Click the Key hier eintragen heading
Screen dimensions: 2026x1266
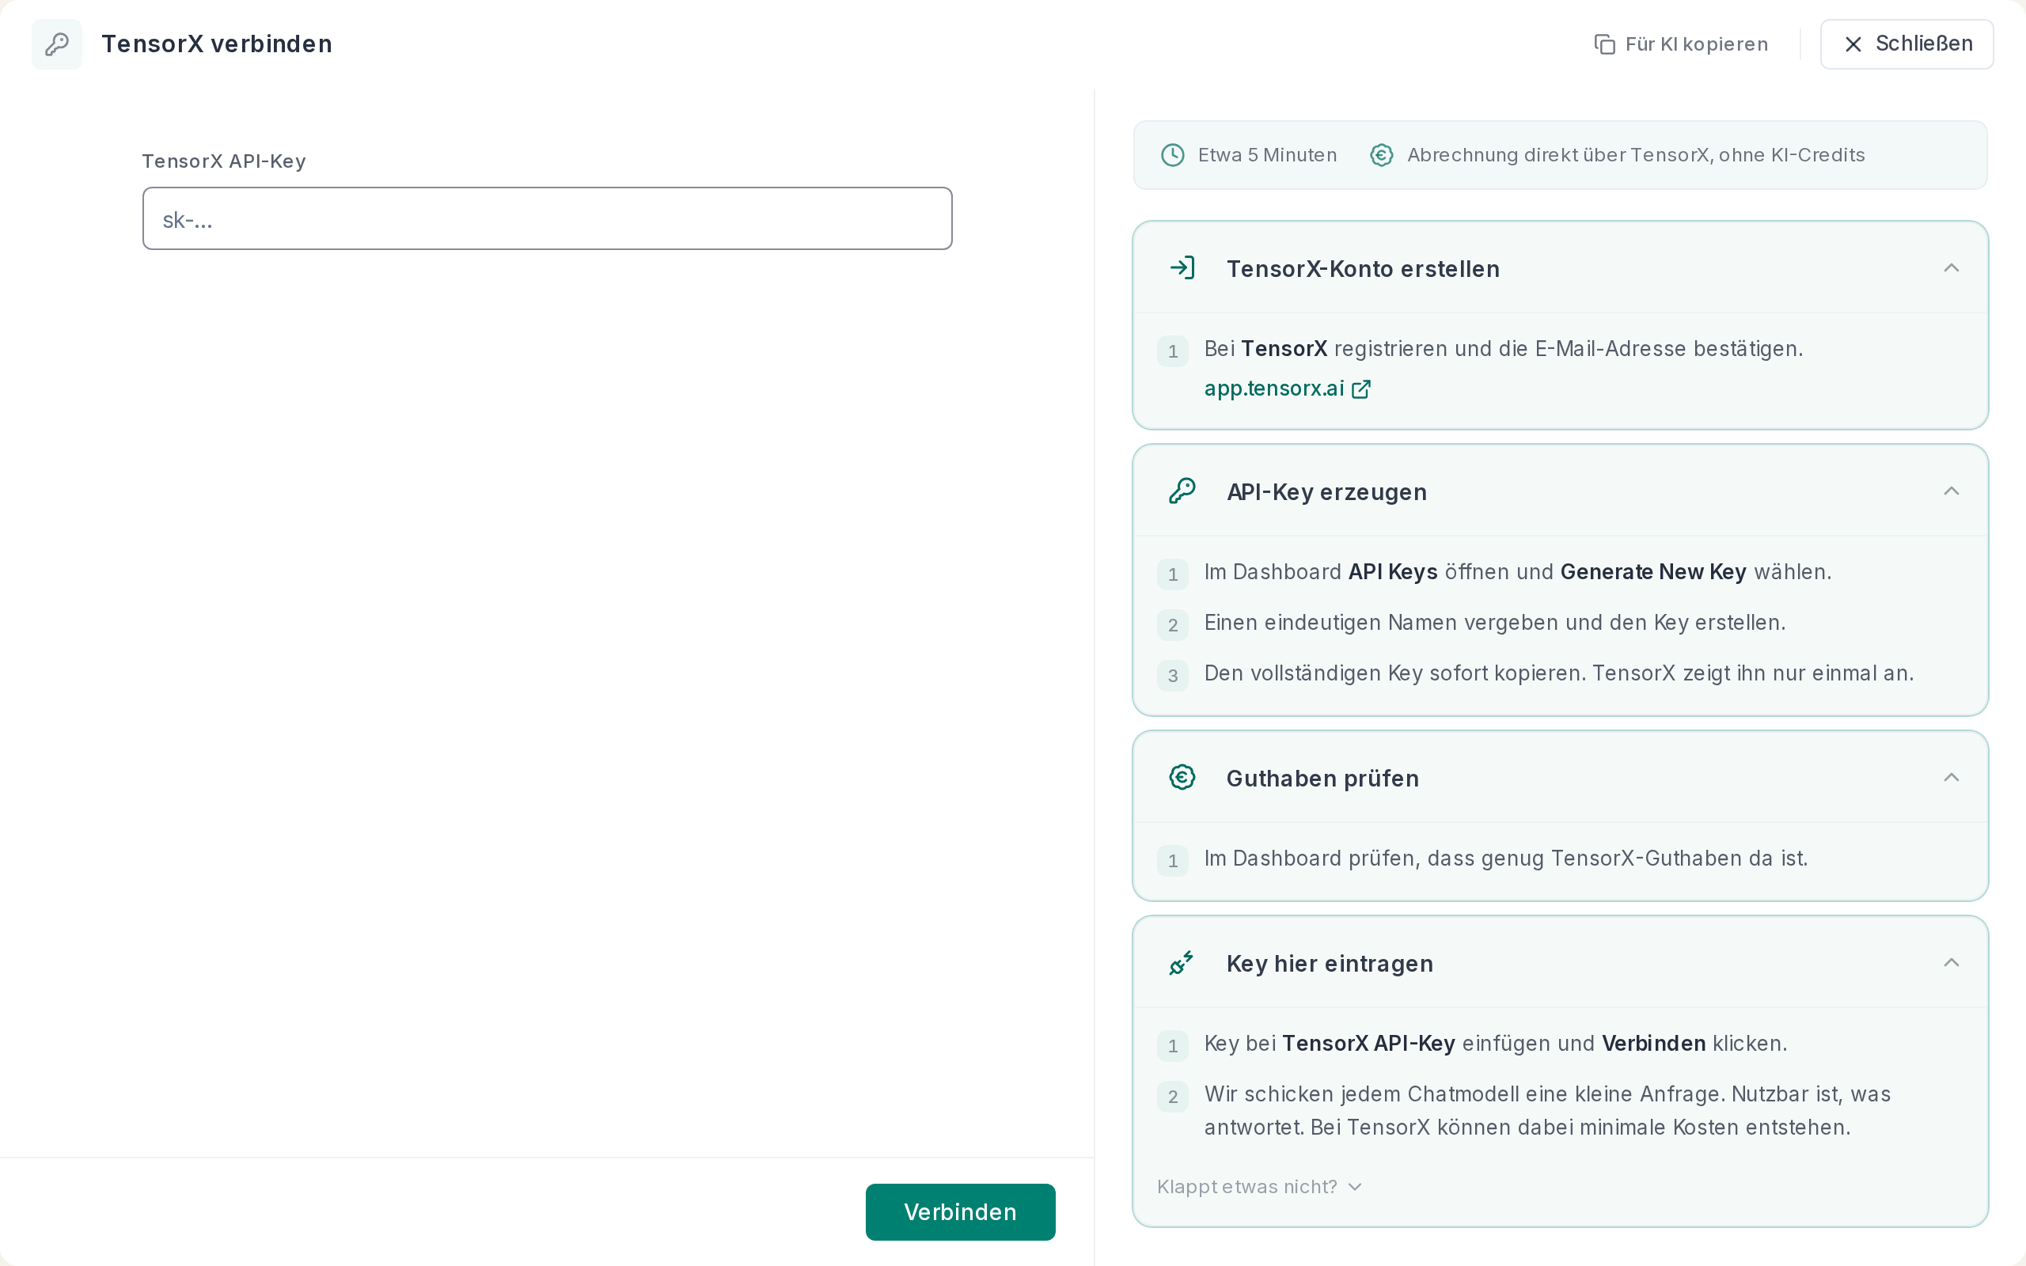1330,964
